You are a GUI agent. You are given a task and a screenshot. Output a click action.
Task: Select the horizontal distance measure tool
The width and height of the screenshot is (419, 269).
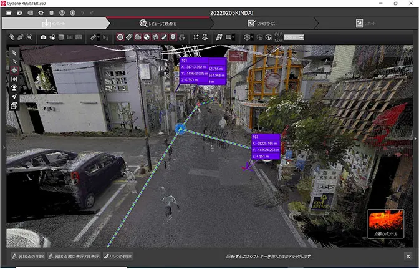[x=14, y=79]
